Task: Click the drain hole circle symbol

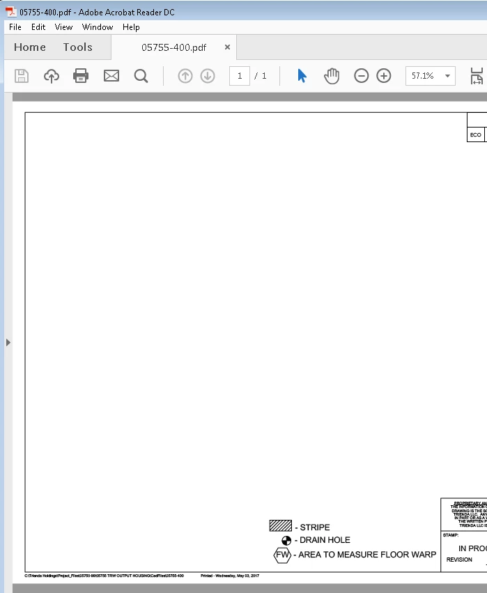Action: 286,541
